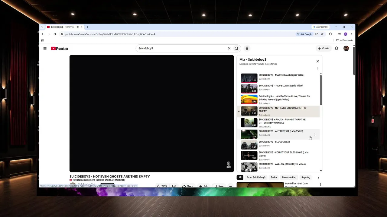Image resolution: width=387 pixels, height=217 pixels.
Task: Open the All Bookmarks folder
Action: point(344,40)
